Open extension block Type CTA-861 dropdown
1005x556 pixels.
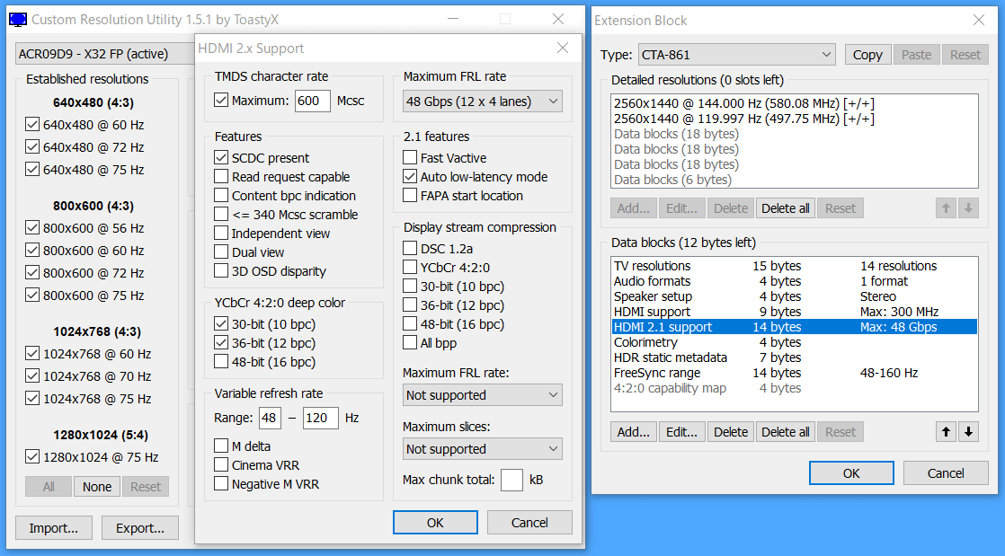736,55
